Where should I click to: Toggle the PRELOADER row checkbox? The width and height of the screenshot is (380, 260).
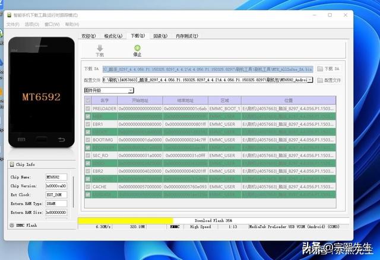coord(88,109)
